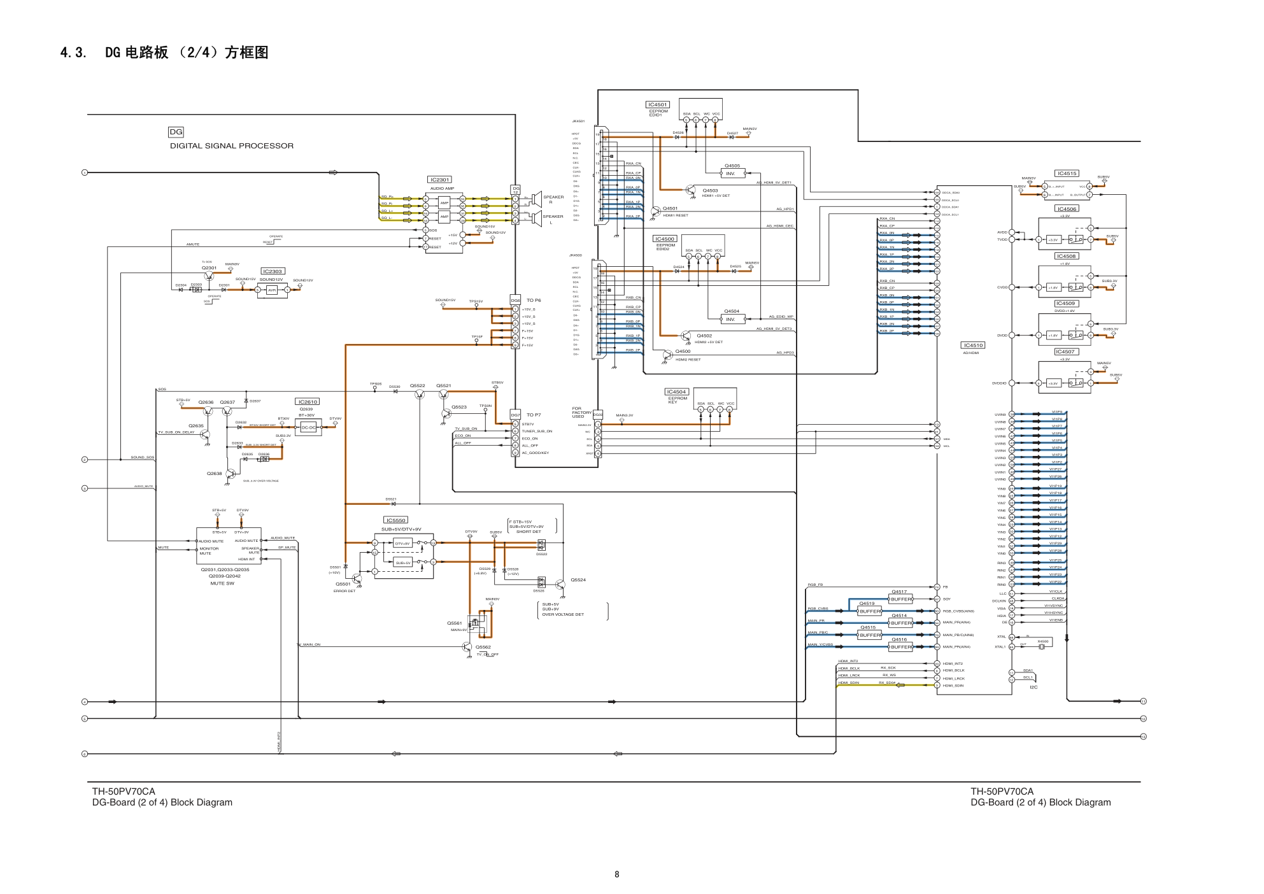The width and height of the screenshot is (1264, 894).
Task: Click the IC5550 label box
Action: [396, 520]
